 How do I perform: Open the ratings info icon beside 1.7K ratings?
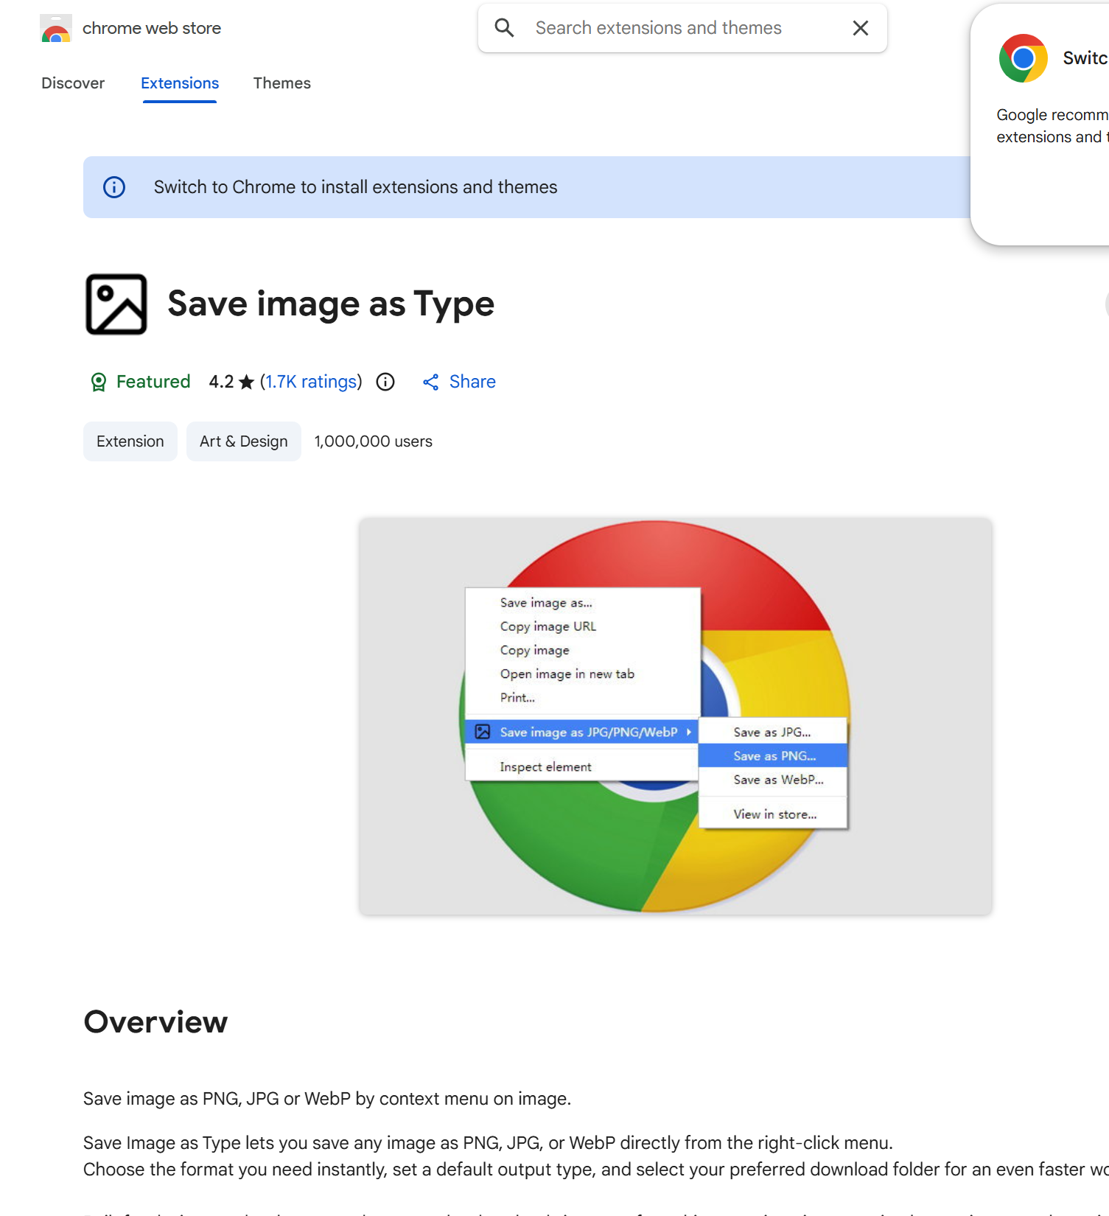pos(385,382)
